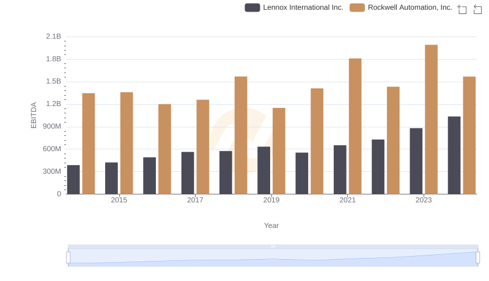The image size is (489, 281).
Task: Click the Rockwell bar for 2022
Action: [393, 140]
